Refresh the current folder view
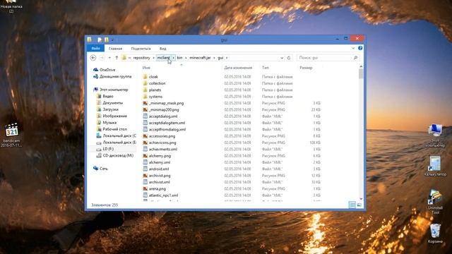Screen dimensions: 452x254 click(289, 58)
